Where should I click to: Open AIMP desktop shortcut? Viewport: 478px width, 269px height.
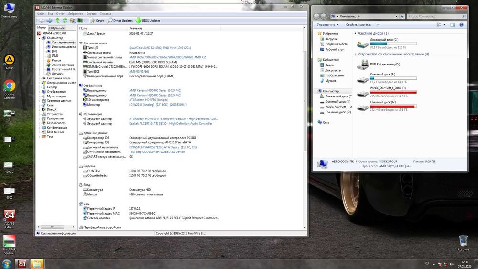(9, 62)
